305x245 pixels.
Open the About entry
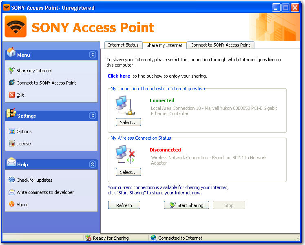[22, 205]
